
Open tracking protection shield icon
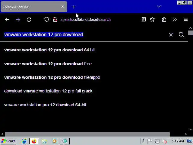pos(47,19)
